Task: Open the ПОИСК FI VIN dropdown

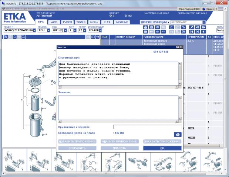Action: (34, 30)
